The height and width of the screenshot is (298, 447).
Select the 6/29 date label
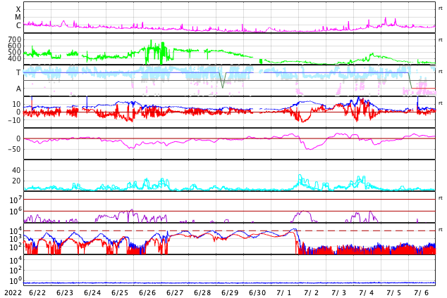tap(230, 293)
